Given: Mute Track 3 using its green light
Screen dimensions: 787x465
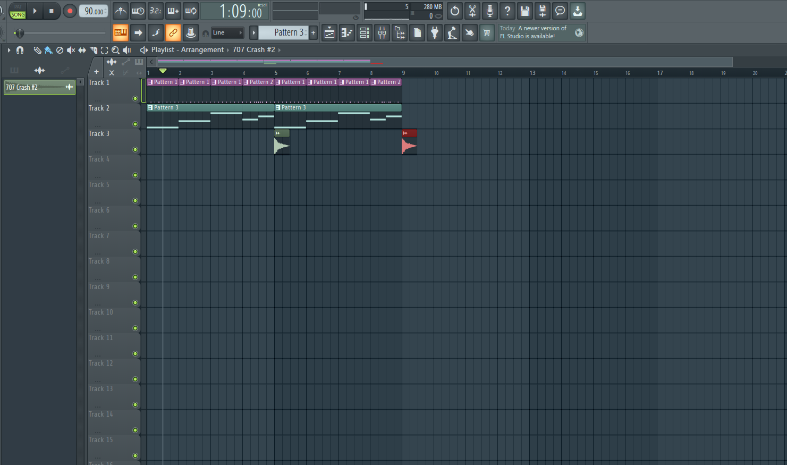Looking at the screenshot, I should [x=135, y=150].
